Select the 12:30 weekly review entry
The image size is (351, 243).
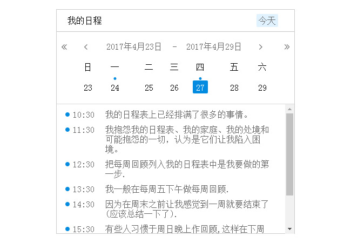coord(187,169)
